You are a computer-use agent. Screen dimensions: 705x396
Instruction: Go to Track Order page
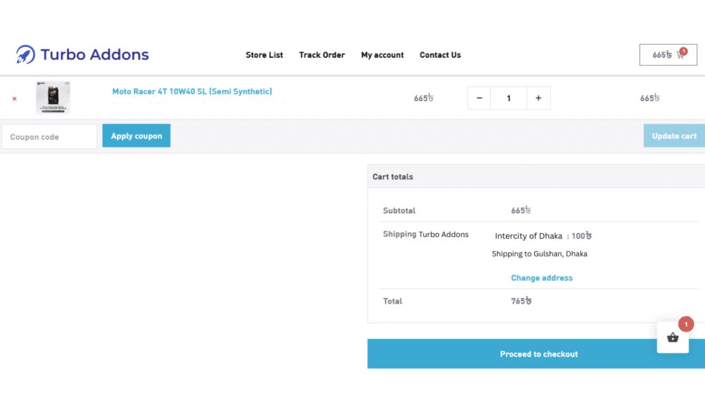tap(322, 55)
